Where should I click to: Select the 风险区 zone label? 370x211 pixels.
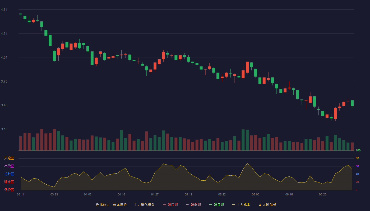9,158
